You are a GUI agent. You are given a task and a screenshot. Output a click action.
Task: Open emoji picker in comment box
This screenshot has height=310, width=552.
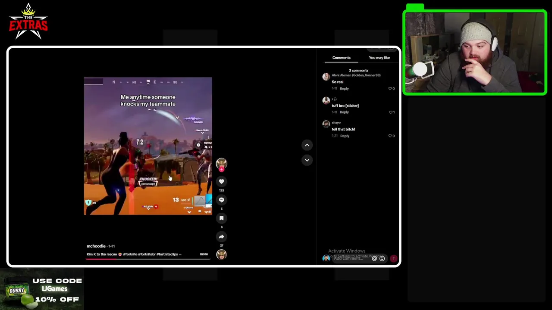tap(382, 258)
